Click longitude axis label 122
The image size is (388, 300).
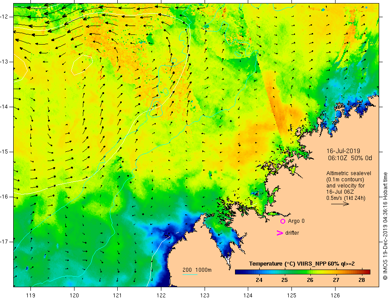pos(161,295)
